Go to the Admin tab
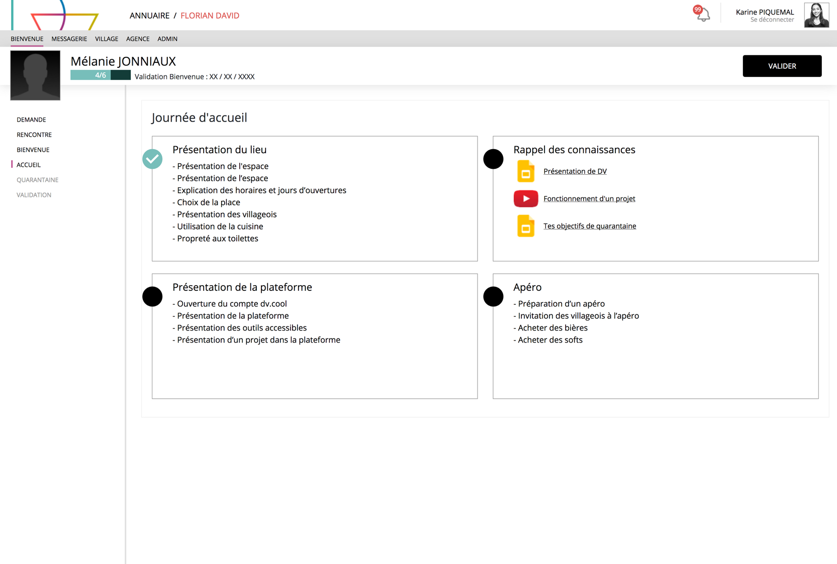The image size is (837, 564). [167, 39]
